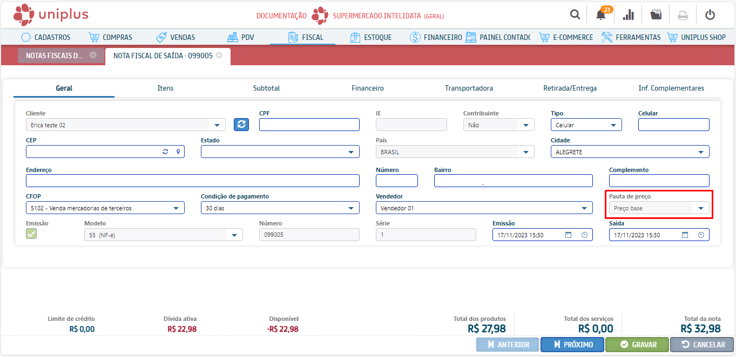Click the refresh client button beside Cliente
This screenshot has width=736, height=357.
241,125
